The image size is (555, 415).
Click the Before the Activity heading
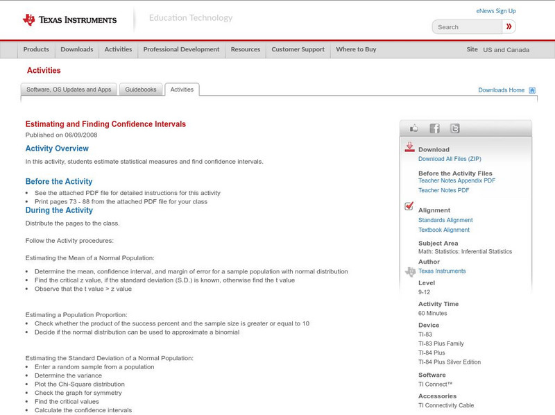[x=59, y=182]
